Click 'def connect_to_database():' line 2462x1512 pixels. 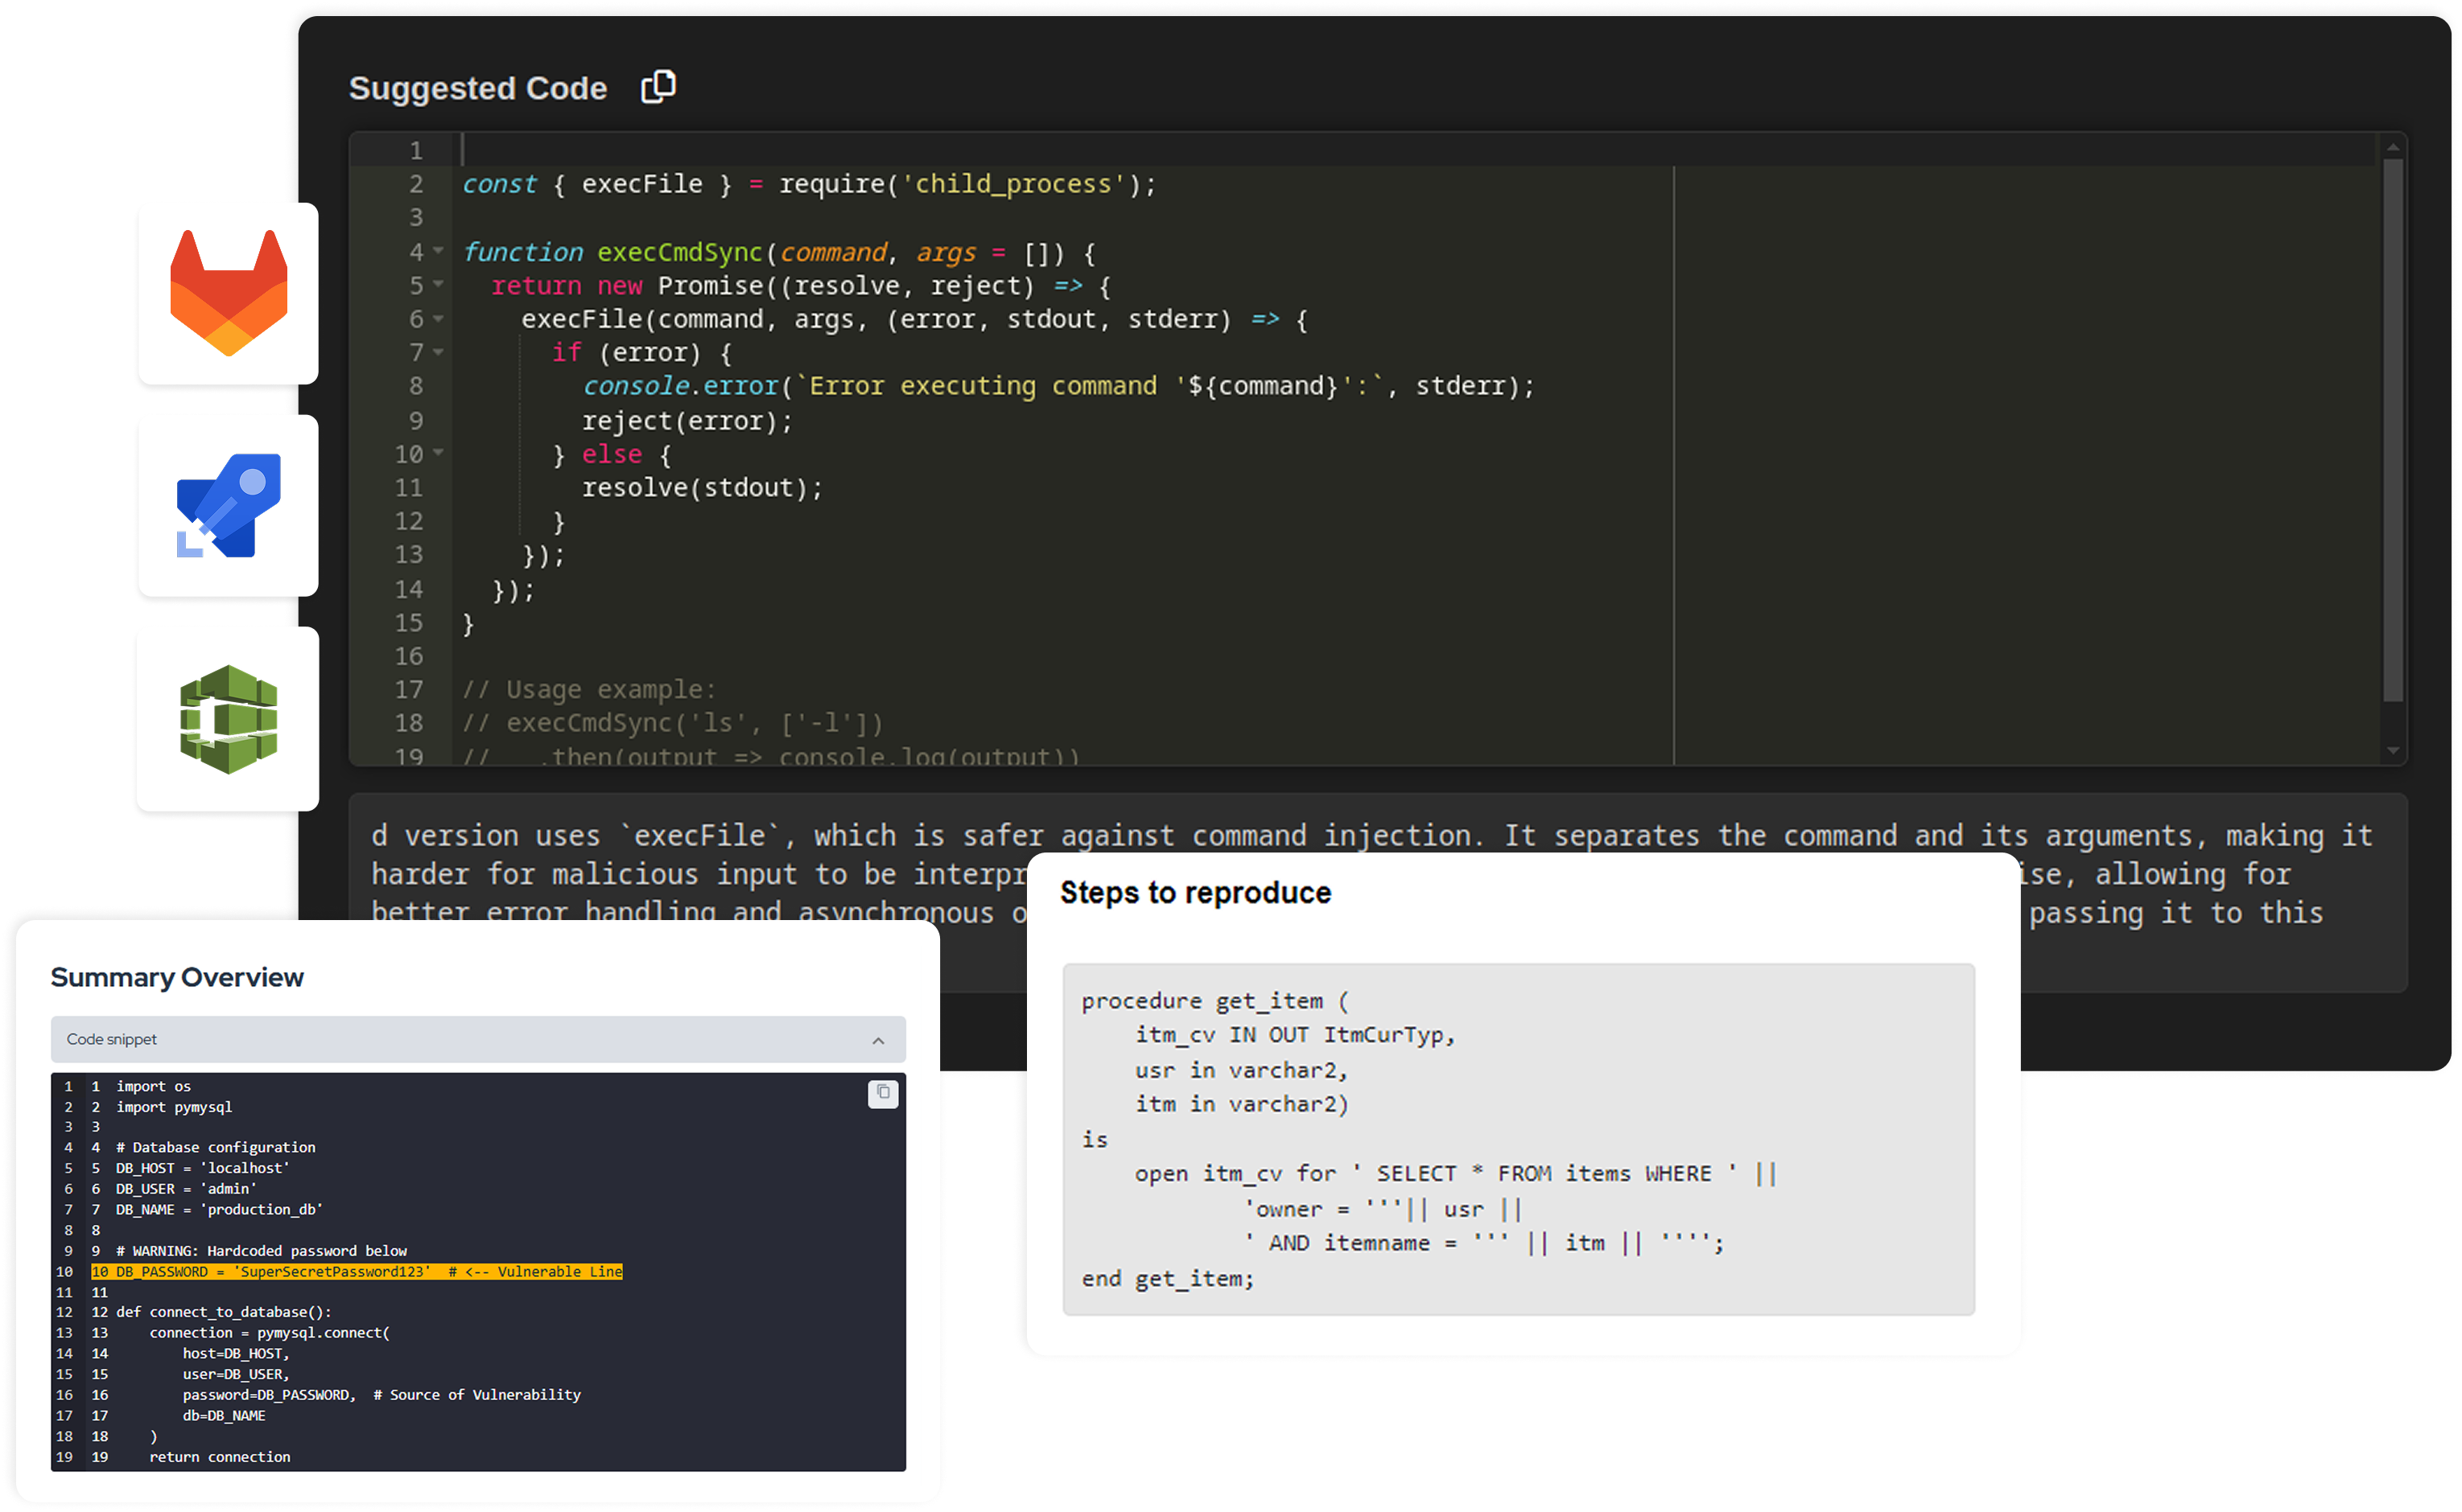click(x=223, y=1312)
